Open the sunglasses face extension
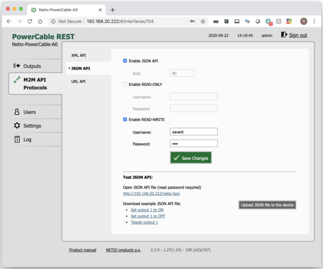This screenshot has width=323, height=269. 216,21
